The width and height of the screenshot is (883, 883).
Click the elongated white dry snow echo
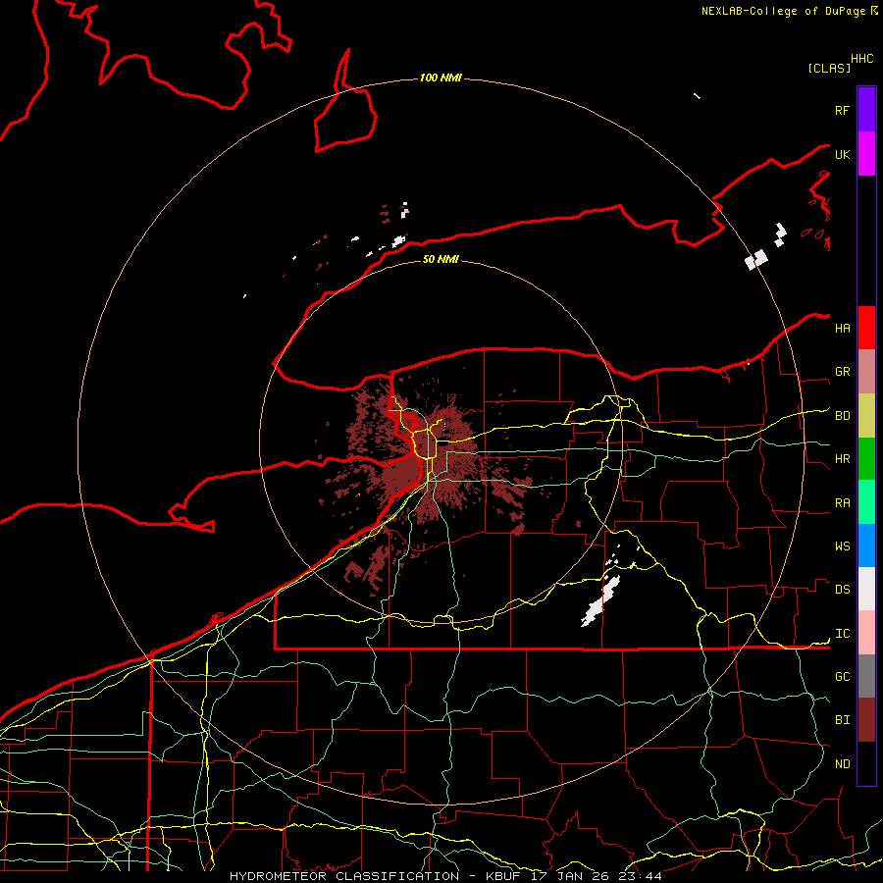(600, 600)
